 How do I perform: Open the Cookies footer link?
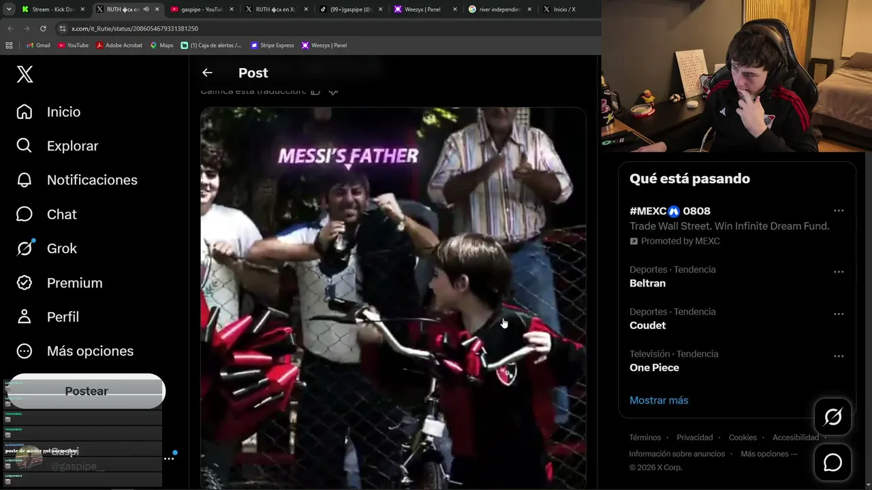click(743, 438)
